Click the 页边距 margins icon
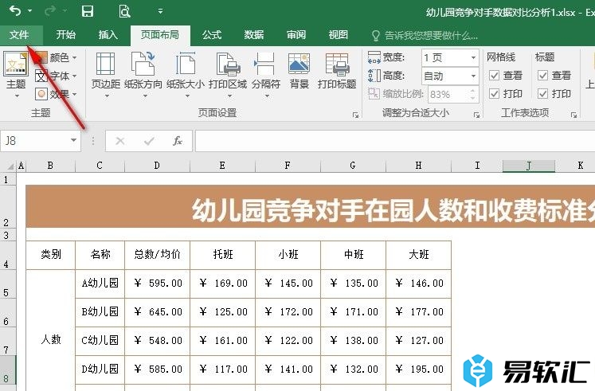The image size is (595, 391). 105,64
